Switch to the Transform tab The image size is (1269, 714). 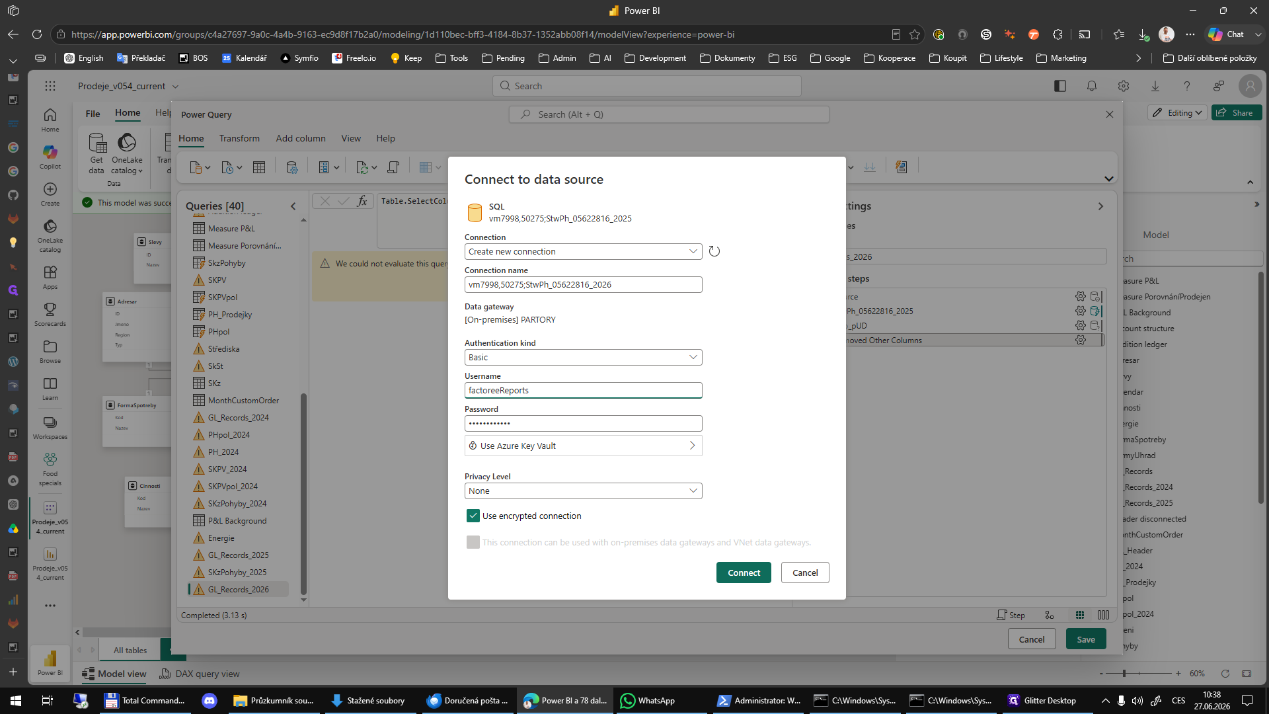pos(239,138)
